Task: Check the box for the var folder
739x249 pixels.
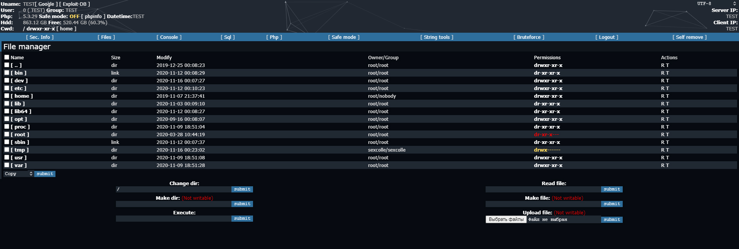Action: pyautogui.click(x=7, y=165)
